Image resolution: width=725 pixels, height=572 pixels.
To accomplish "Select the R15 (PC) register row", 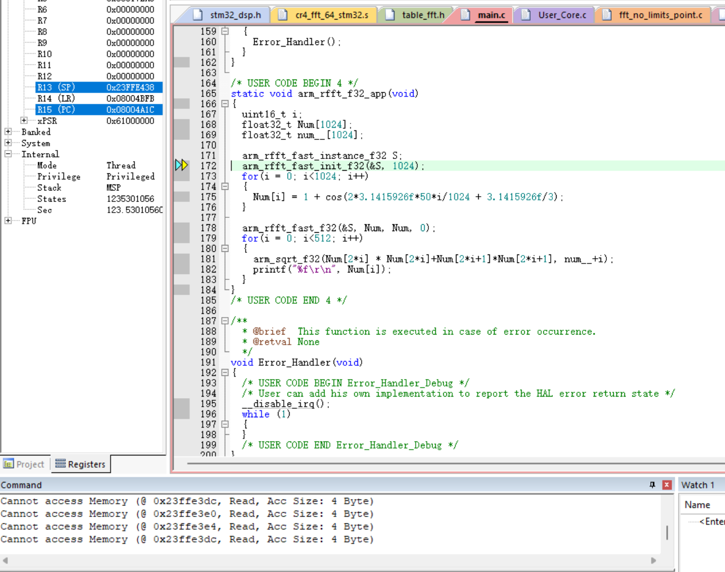I will click(x=99, y=110).
